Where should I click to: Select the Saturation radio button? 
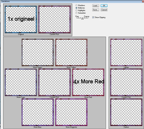pyautogui.click(x=77, y=13)
